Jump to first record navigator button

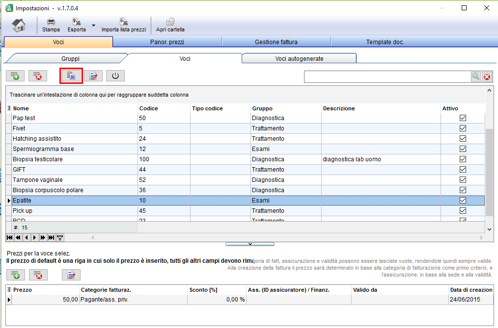(10, 237)
